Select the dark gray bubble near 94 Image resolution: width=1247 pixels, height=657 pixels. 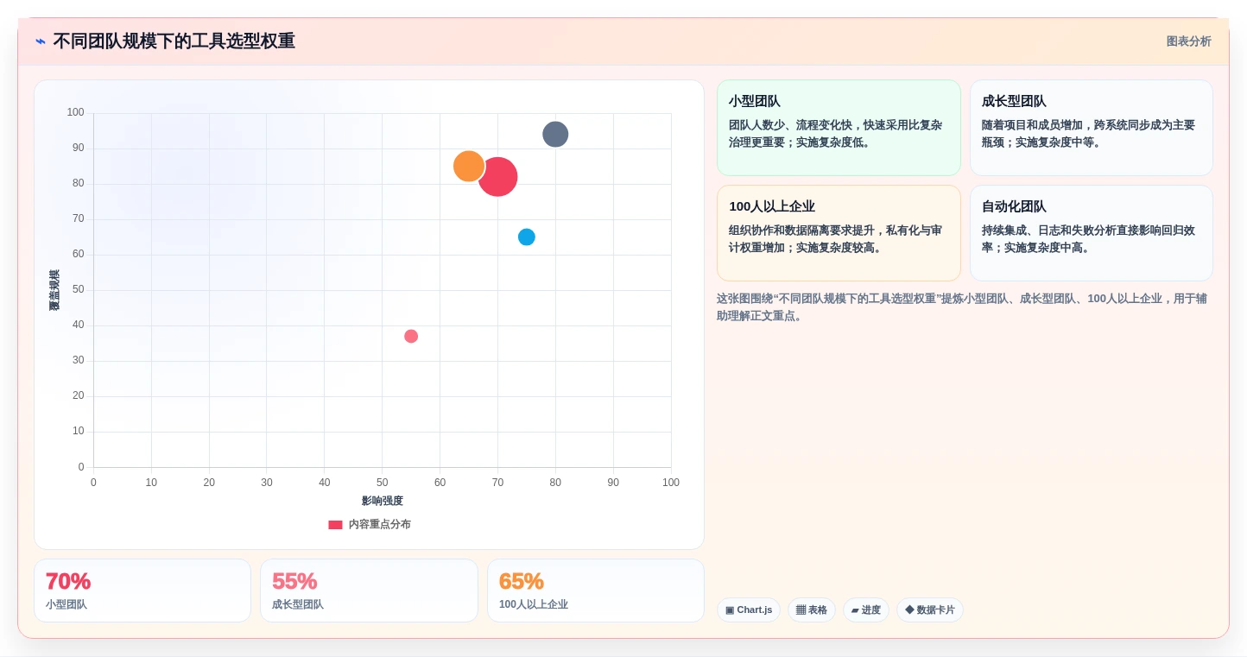pyautogui.click(x=555, y=135)
